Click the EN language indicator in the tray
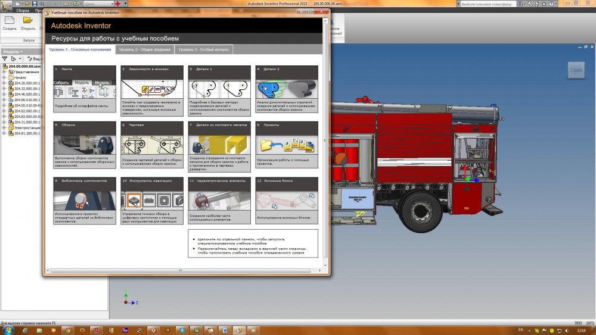This screenshot has width=596, height=335. 521,330
